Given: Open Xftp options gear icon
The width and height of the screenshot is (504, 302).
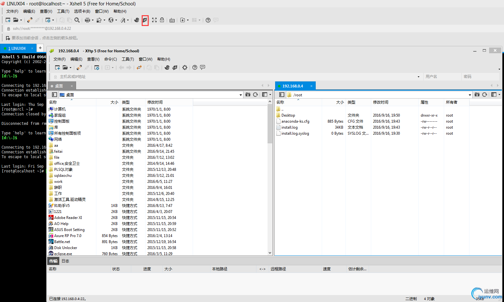Looking at the screenshot, I should [x=185, y=67].
